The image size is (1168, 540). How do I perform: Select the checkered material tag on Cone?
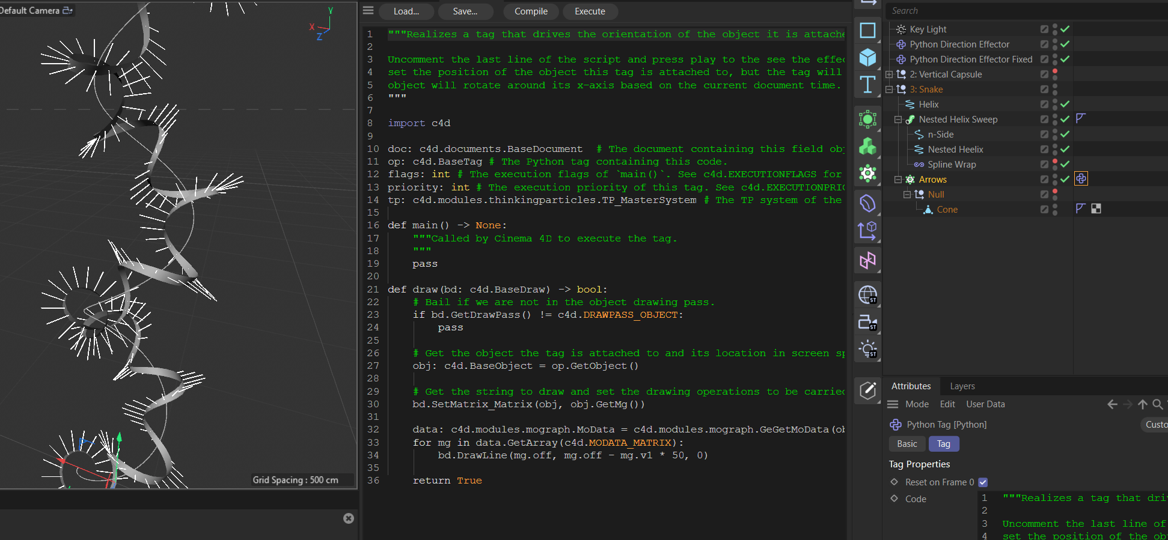1096,208
